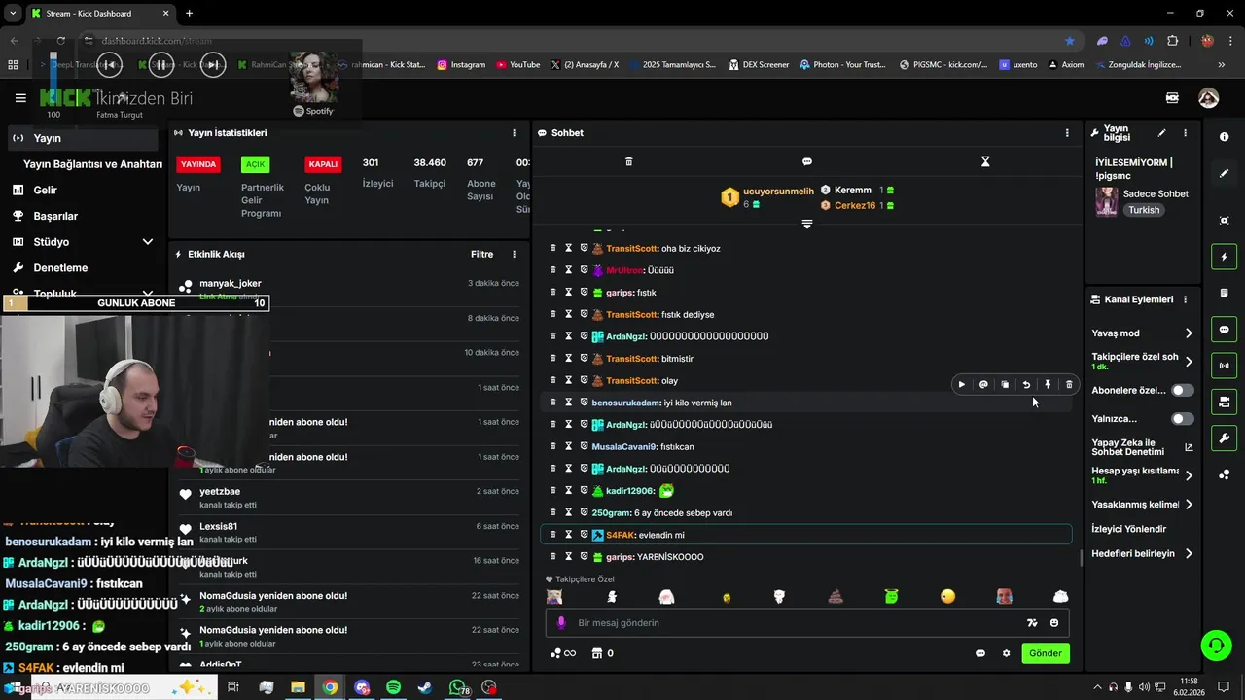The height and width of the screenshot is (700, 1245).
Task: Open Yayın İstatistikleri options menu
Action: coord(515,133)
